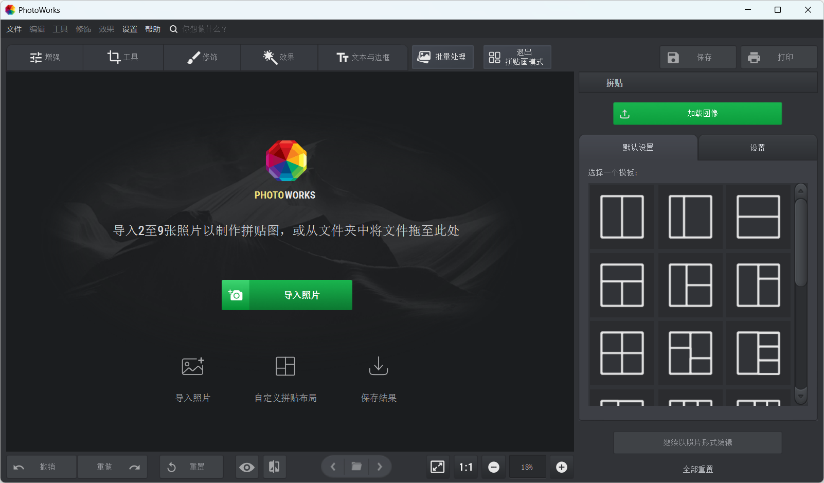Exit collage mode with 退出拼贴画模式
The width and height of the screenshot is (824, 483).
[x=517, y=57]
